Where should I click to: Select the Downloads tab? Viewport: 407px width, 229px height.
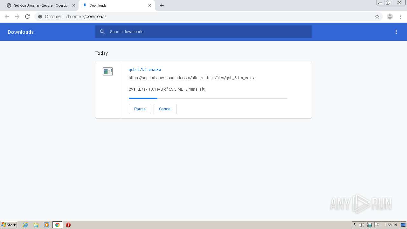pyautogui.click(x=116, y=5)
